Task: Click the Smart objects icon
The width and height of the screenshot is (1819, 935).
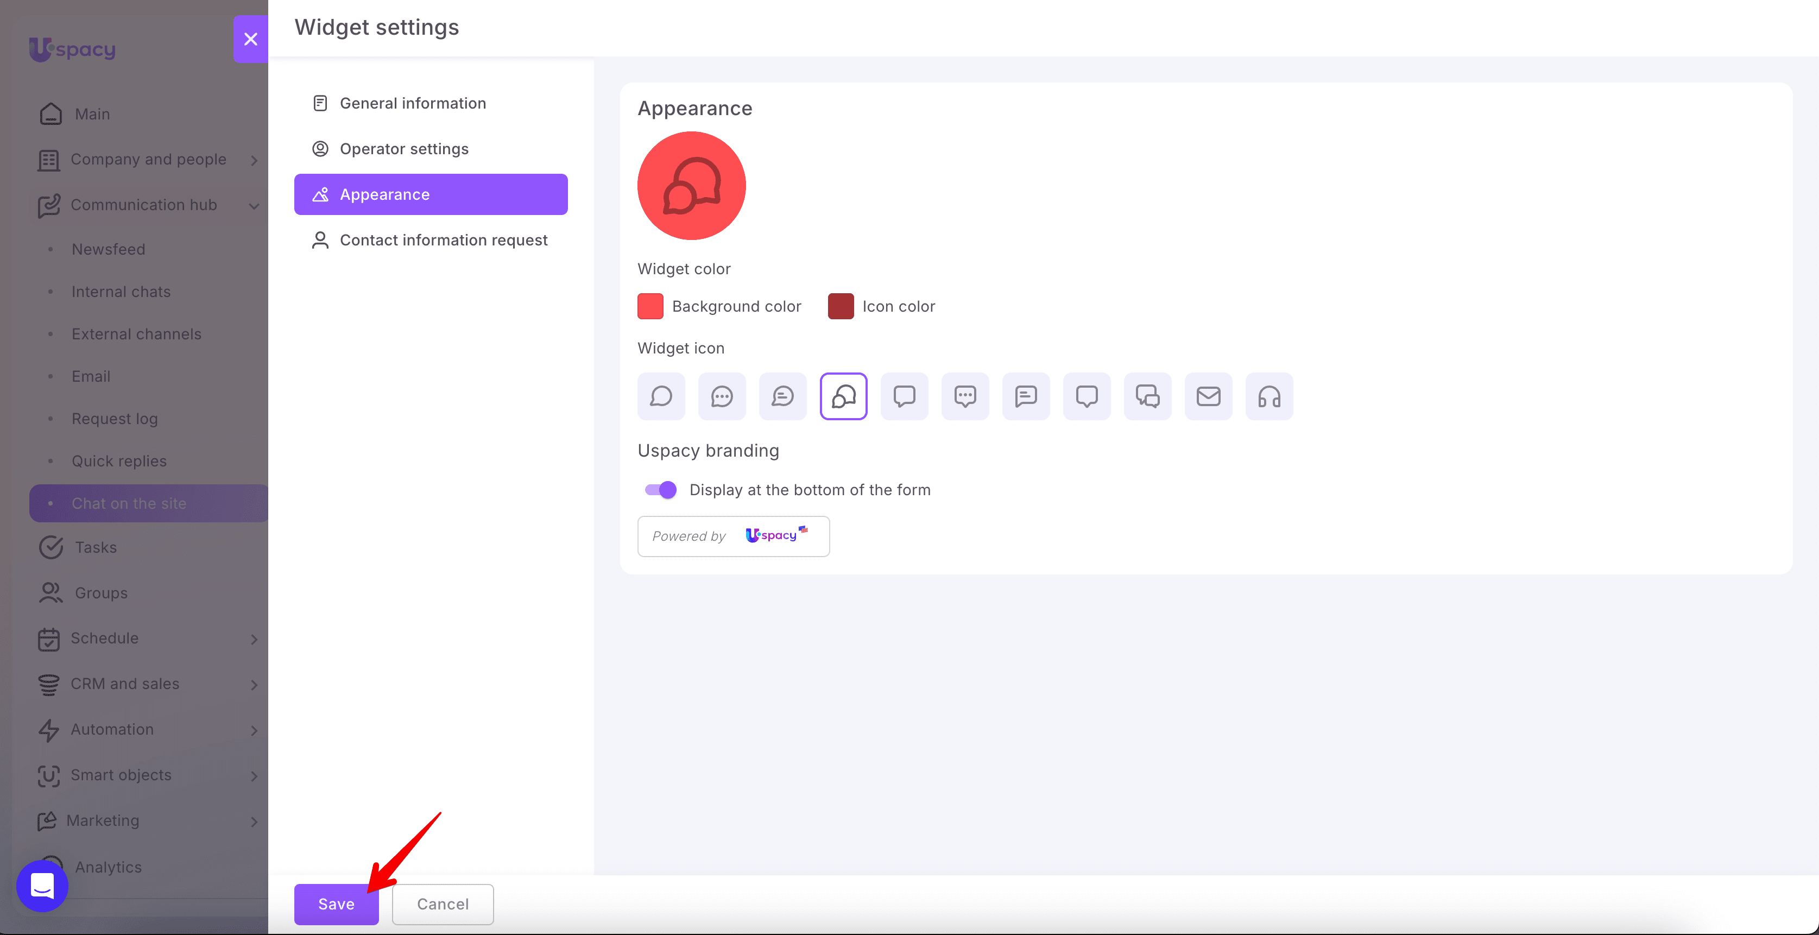Action: (49, 775)
